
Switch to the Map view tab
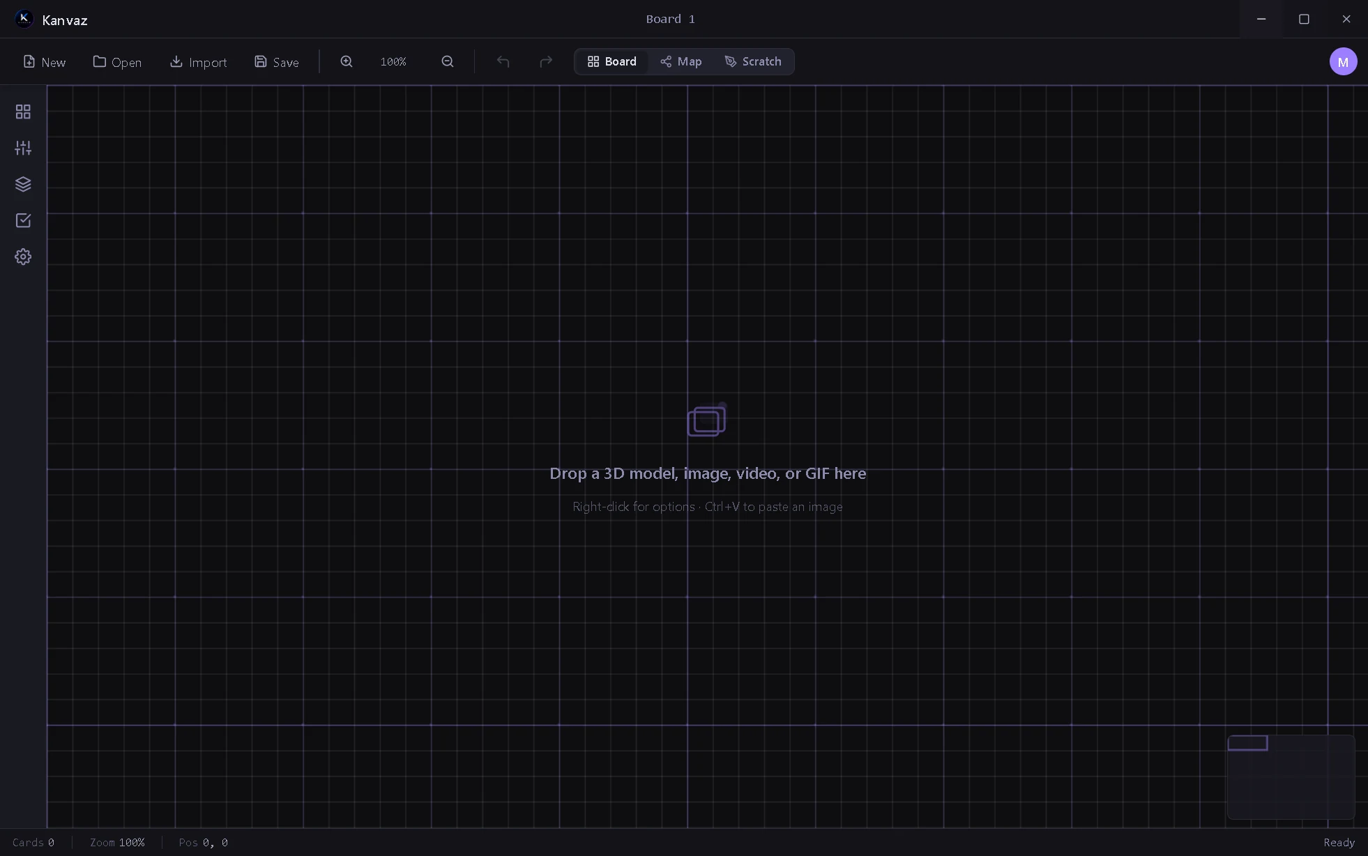tap(681, 61)
